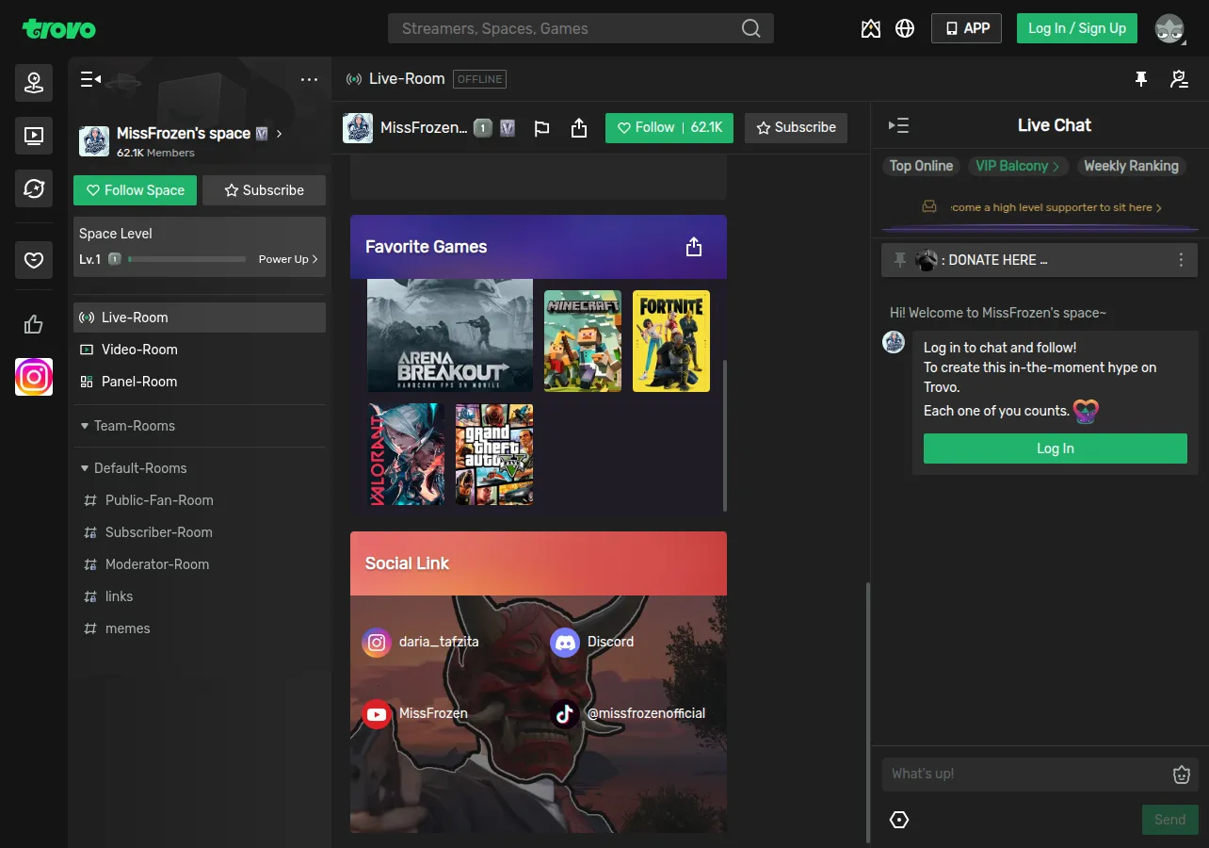The width and height of the screenshot is (1209, 848).
Task: Share the Favorite Games panel
Action: (x=694, y=247)
